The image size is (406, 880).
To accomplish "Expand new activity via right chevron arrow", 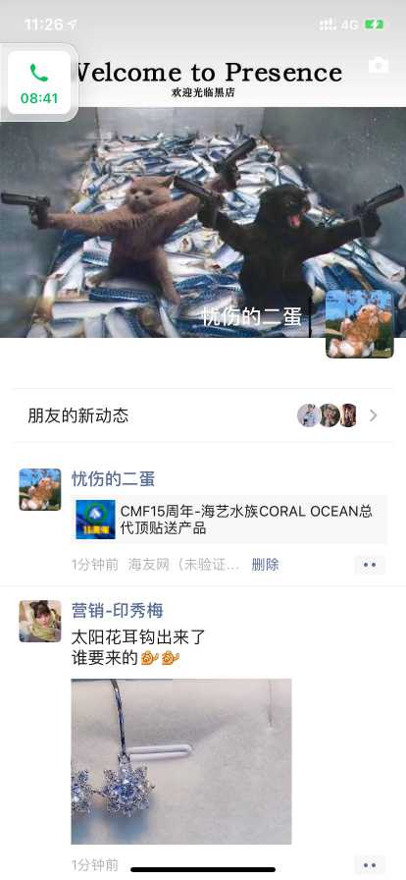I will point(374,415).
